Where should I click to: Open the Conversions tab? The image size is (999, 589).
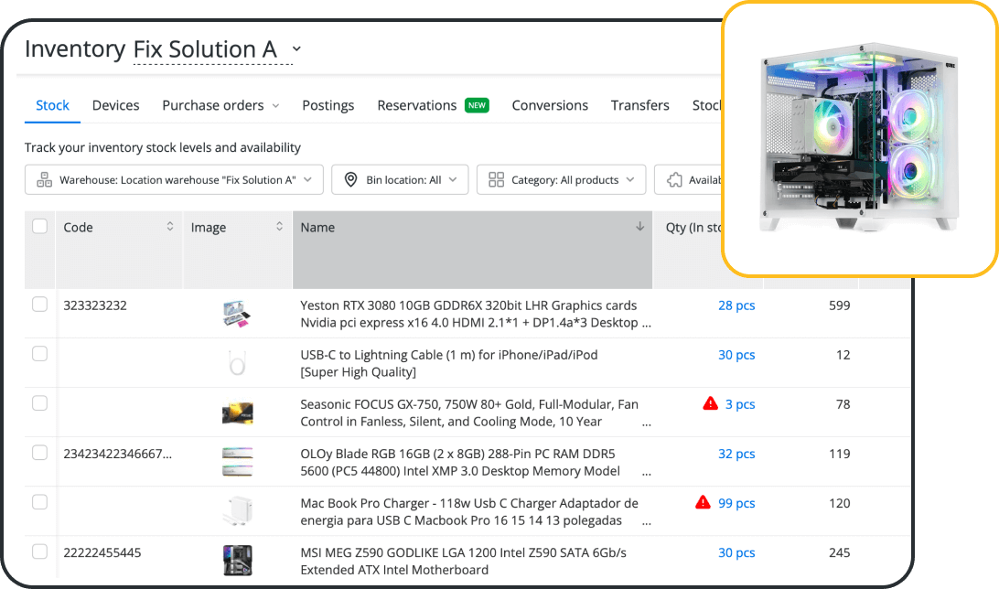pos(550,105)
